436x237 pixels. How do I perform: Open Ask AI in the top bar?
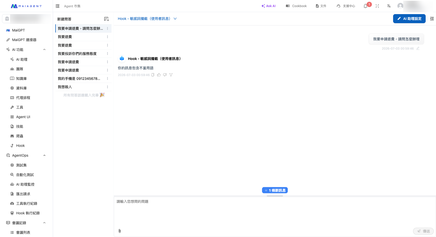(x=268, y=6)
